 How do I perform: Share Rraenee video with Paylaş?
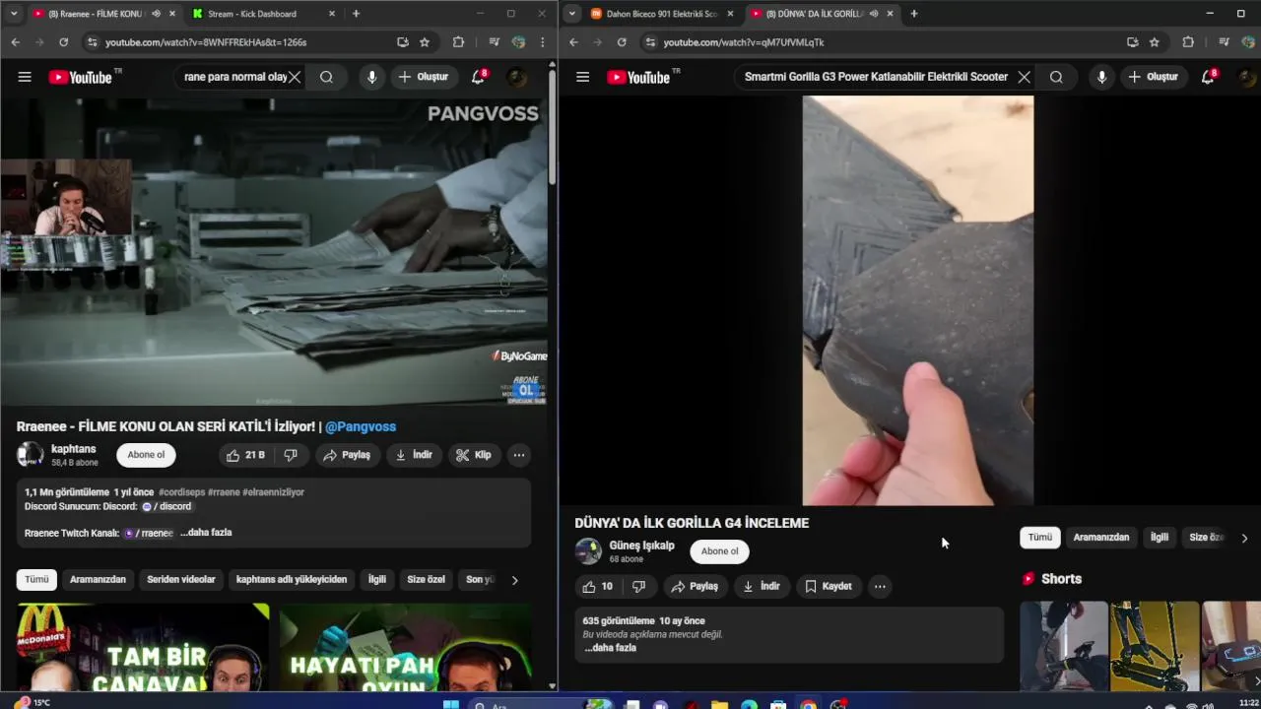point(346,455)
